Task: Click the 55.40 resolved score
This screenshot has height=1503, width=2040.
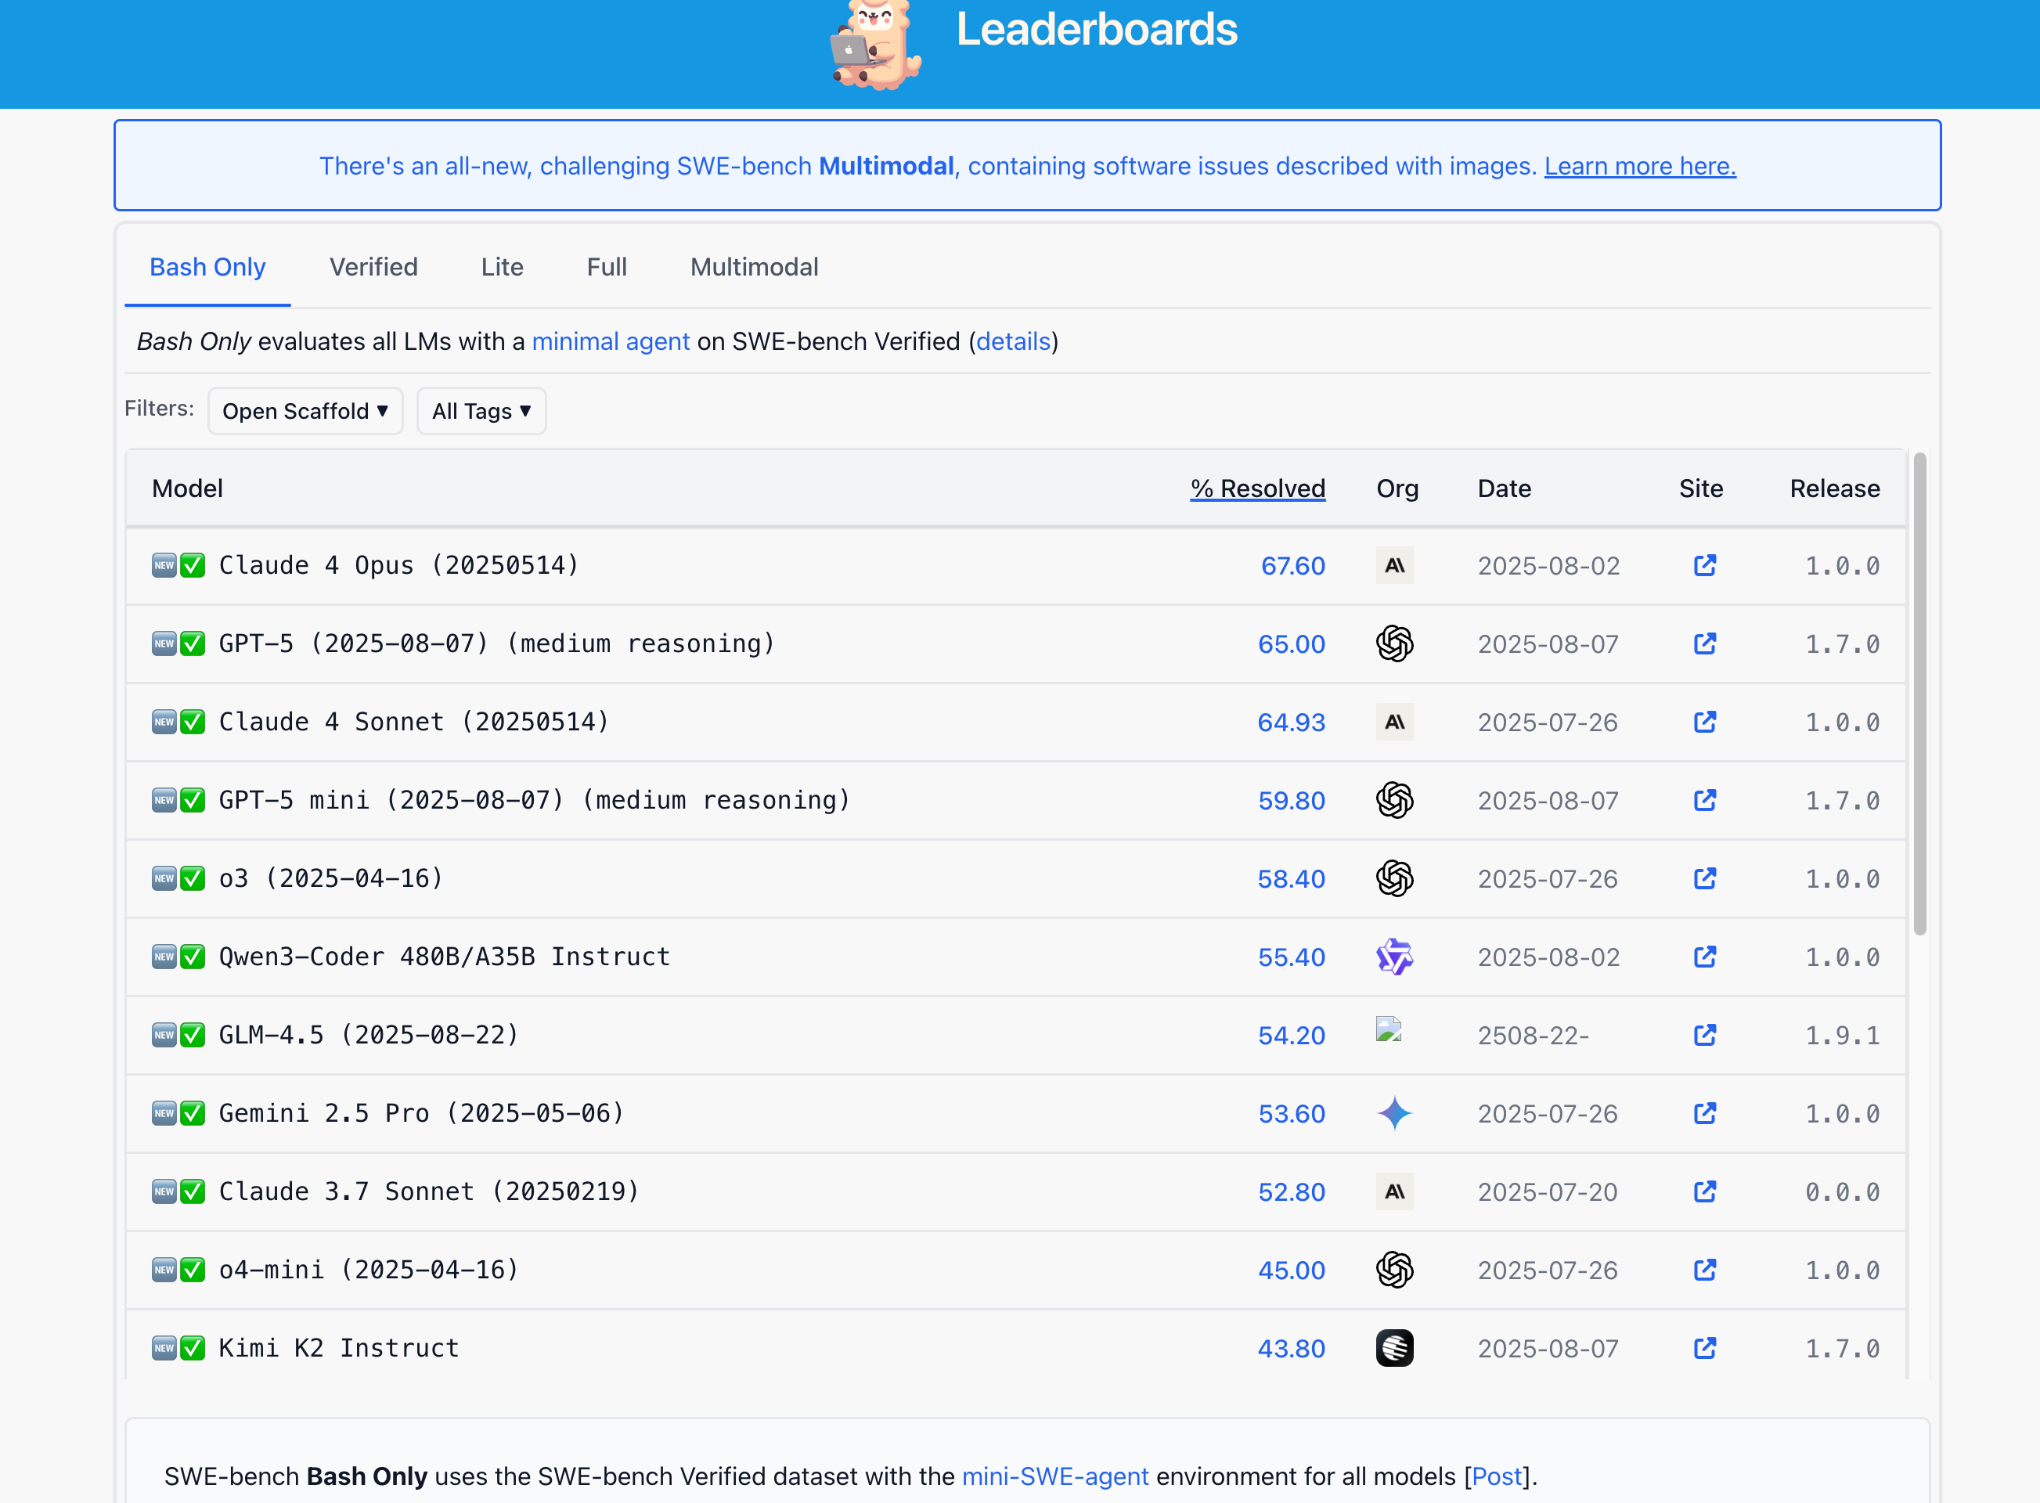Action: 1291,957
